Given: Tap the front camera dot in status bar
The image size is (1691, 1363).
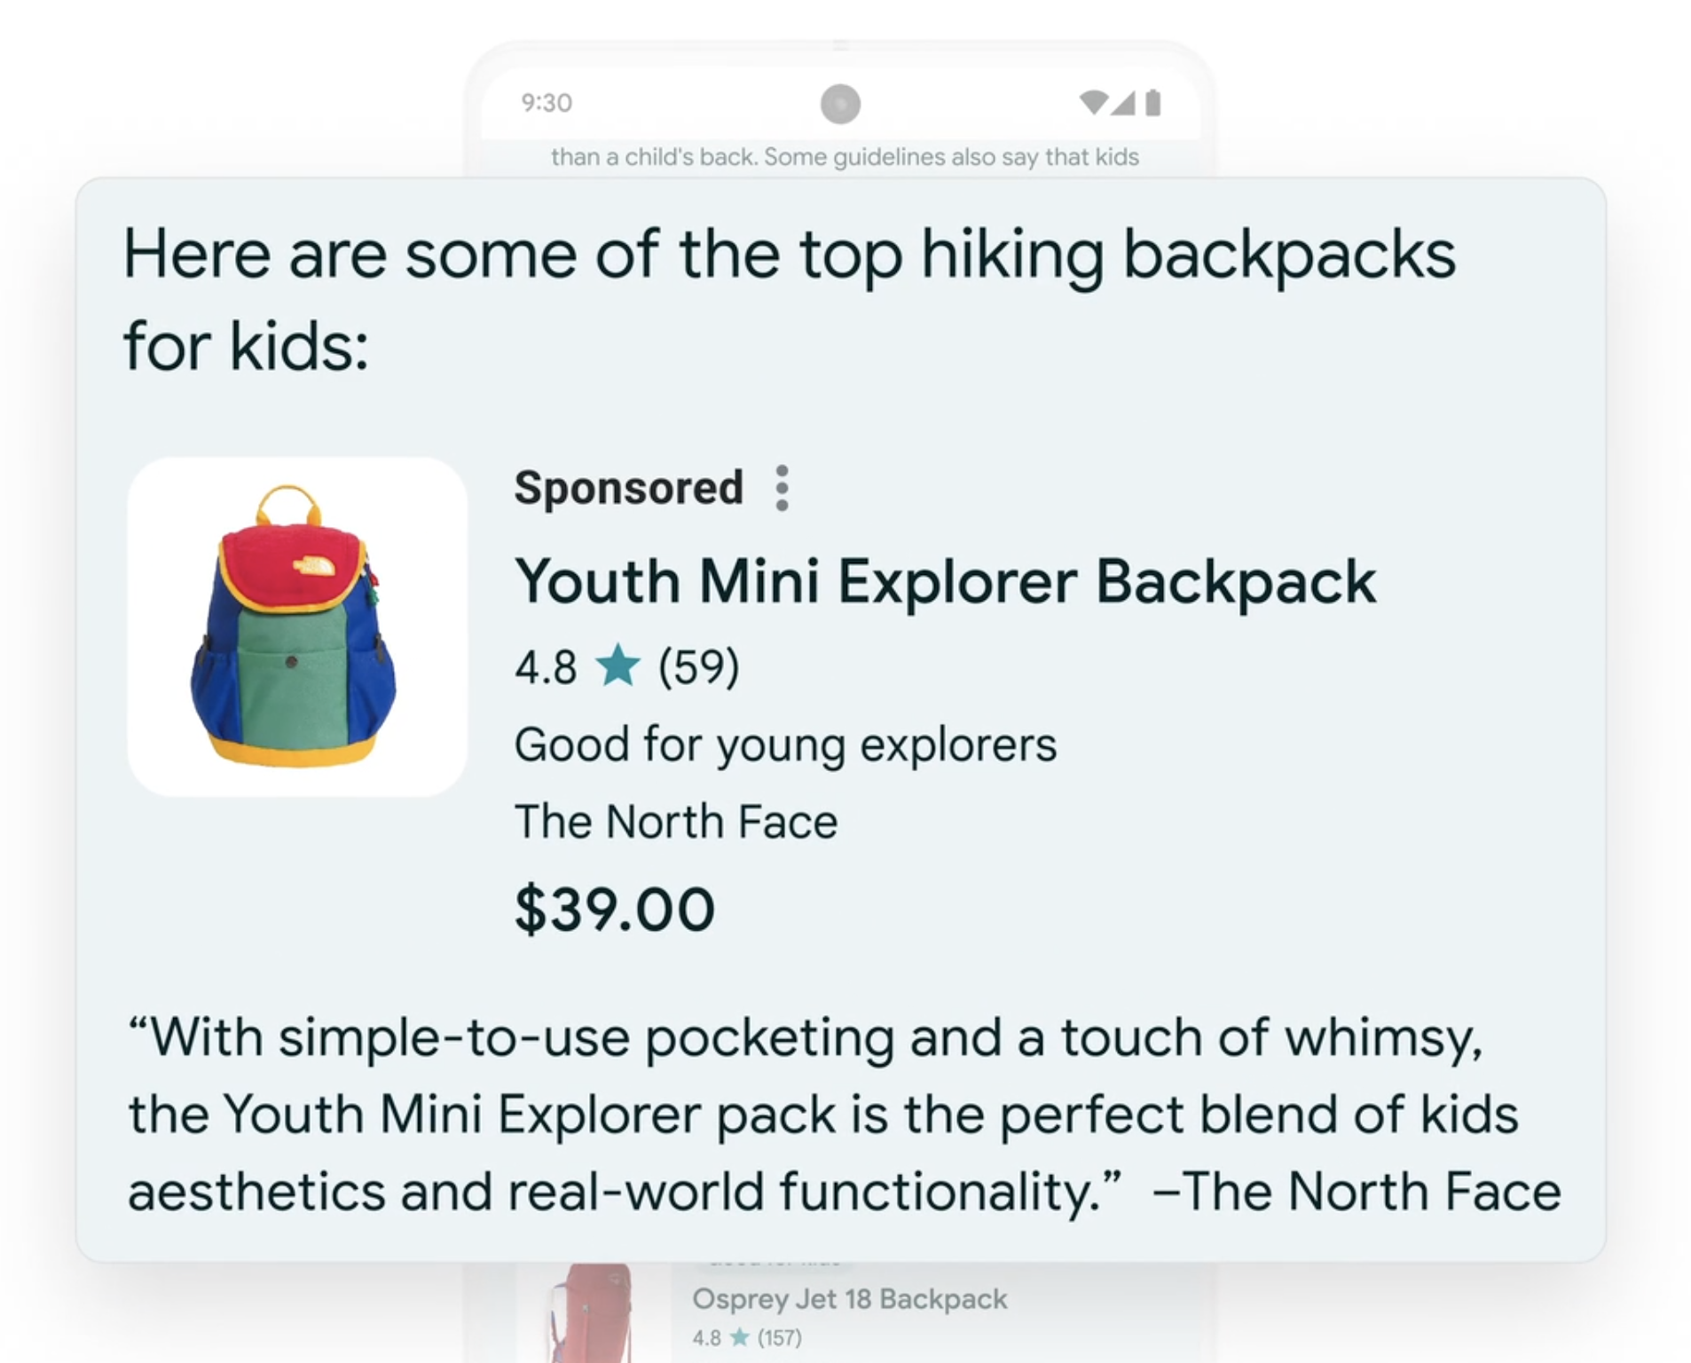Looking at the screenshot, I should pos(840,104).
